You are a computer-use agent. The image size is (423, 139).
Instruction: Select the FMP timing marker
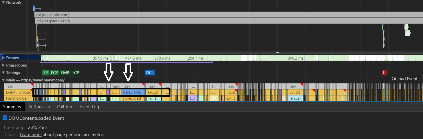click(65, 73)
